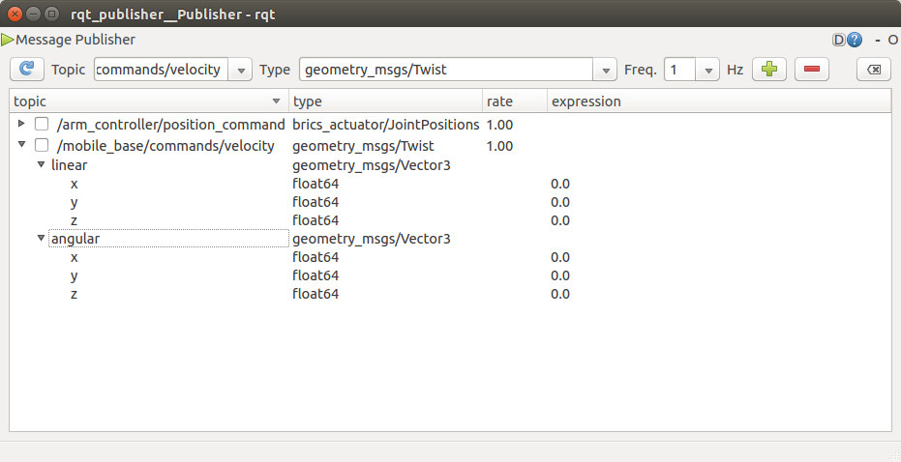Image resolution: width=901 pixels, height=462 pixels.
Task: Add new publisher with green plus
Action: [x=769, y=70]
